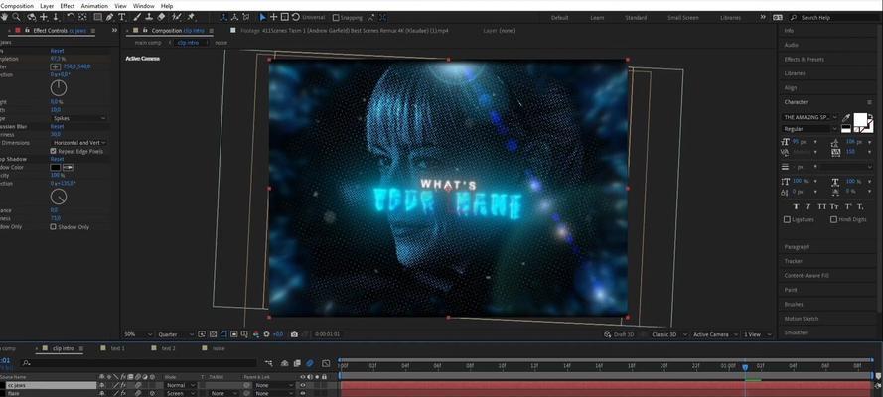Click the Superscript T button
The height and width of the screenshot is (397, 883).
tap(848, 206)
